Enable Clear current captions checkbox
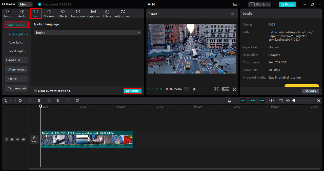 click(35, 91)
